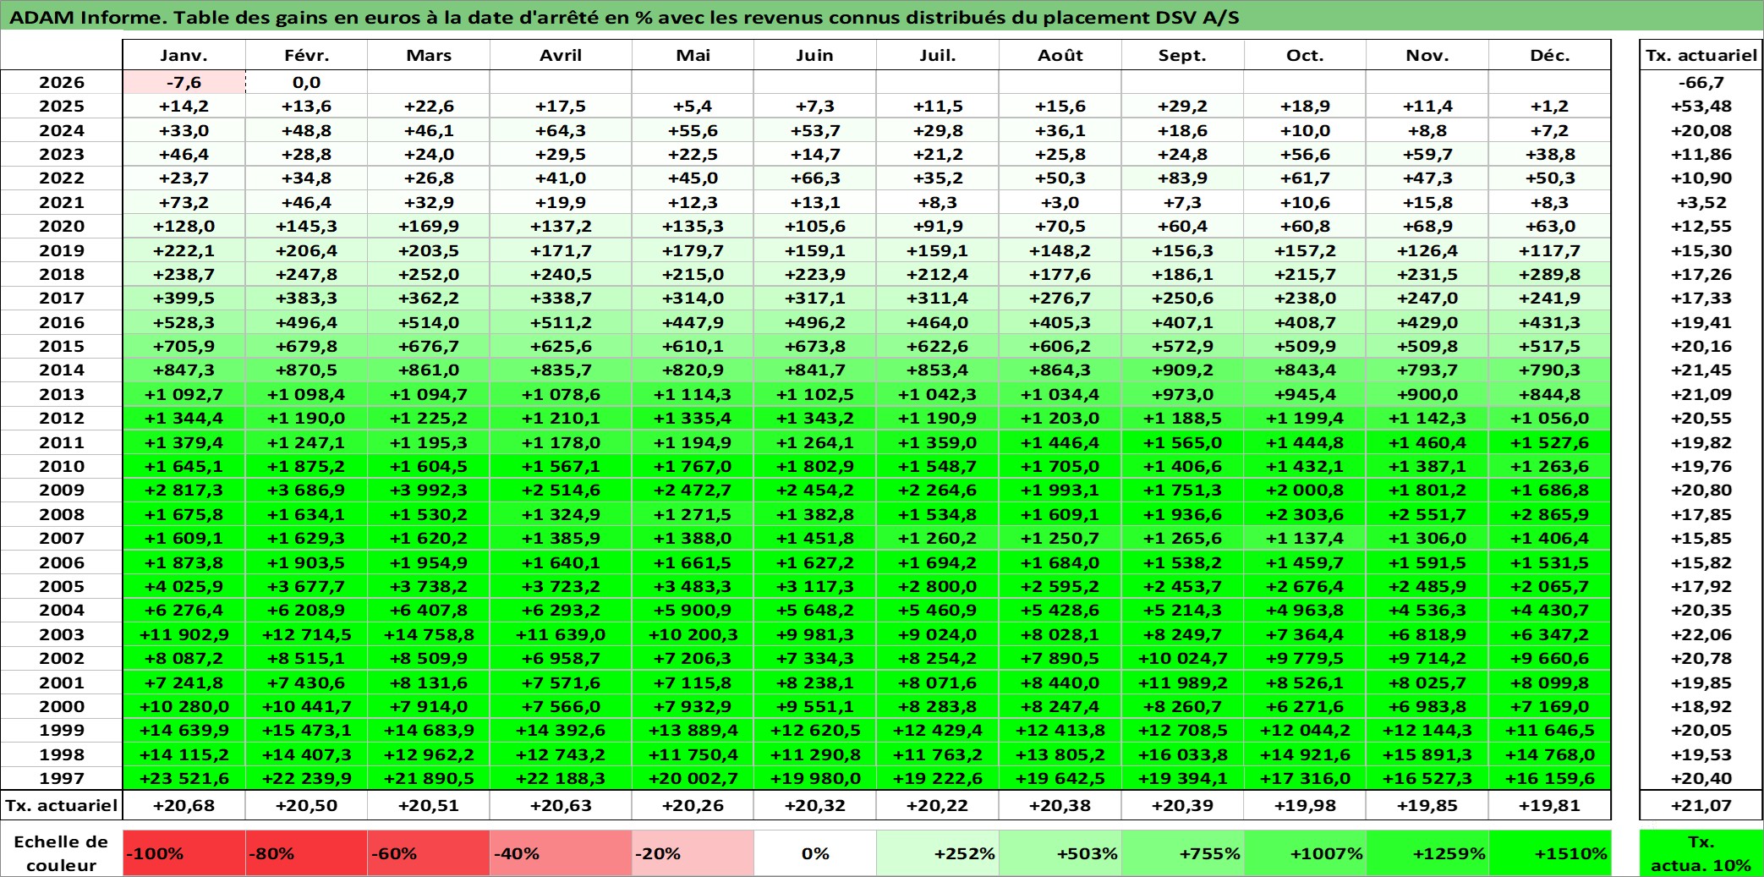The image size is (1764, 877).
Task: Click value +29,2 in 2025 row
Action: tap(1182, 106)
